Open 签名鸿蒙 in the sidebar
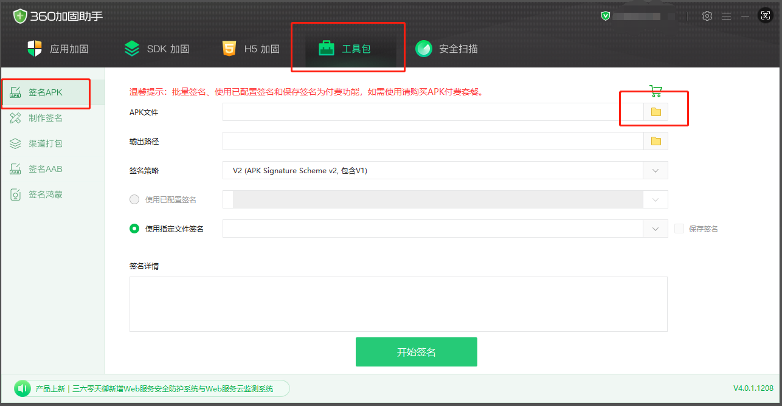The width and height of the screenshot is (782, 406). (46, 194)
